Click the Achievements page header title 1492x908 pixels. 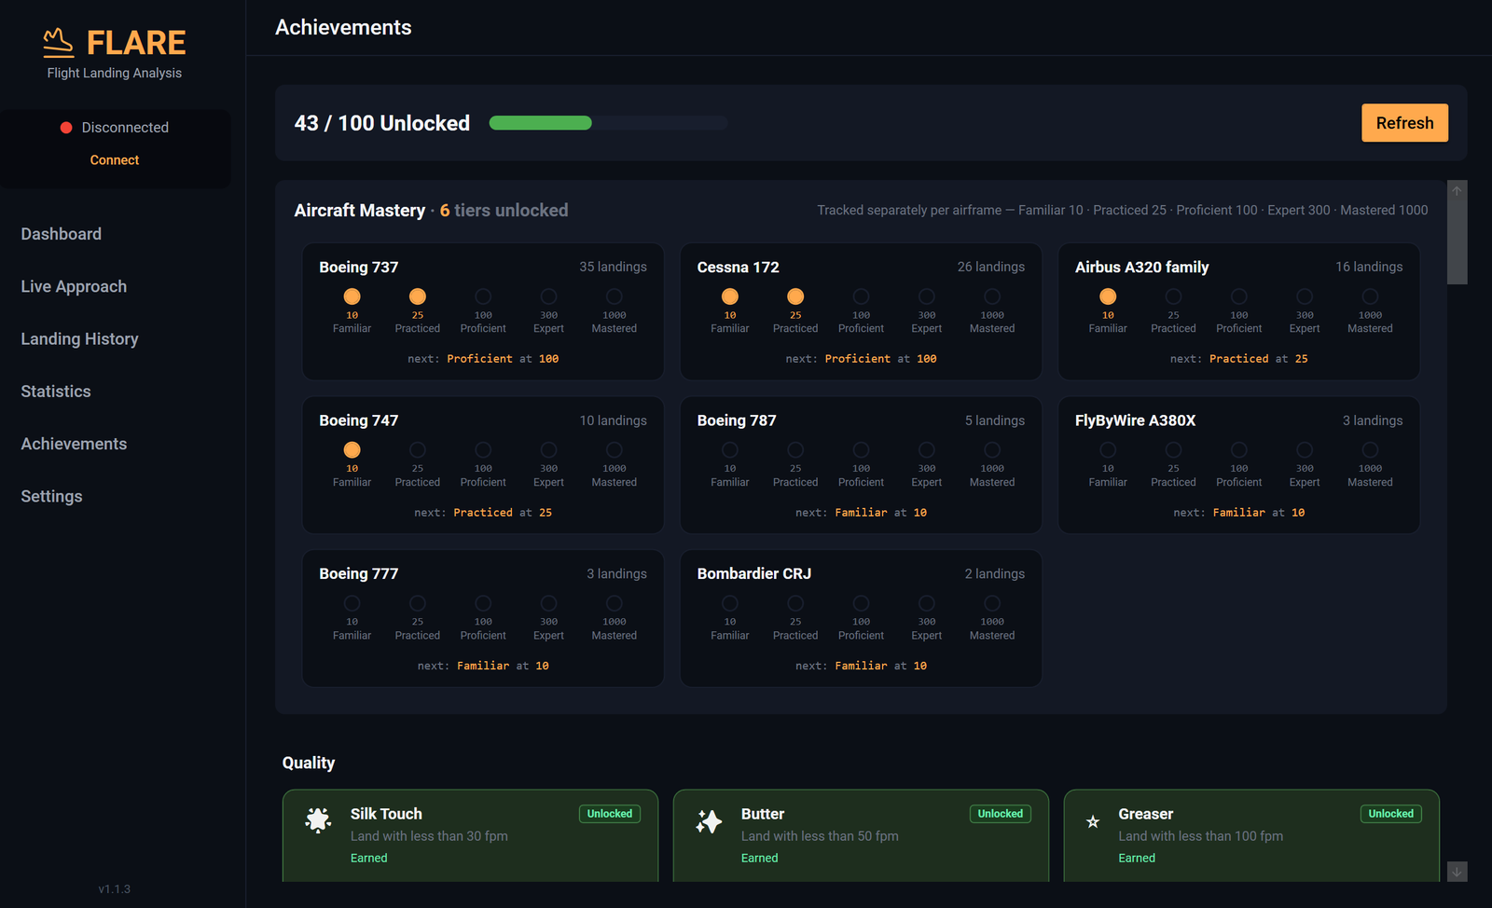pos(343,28)
